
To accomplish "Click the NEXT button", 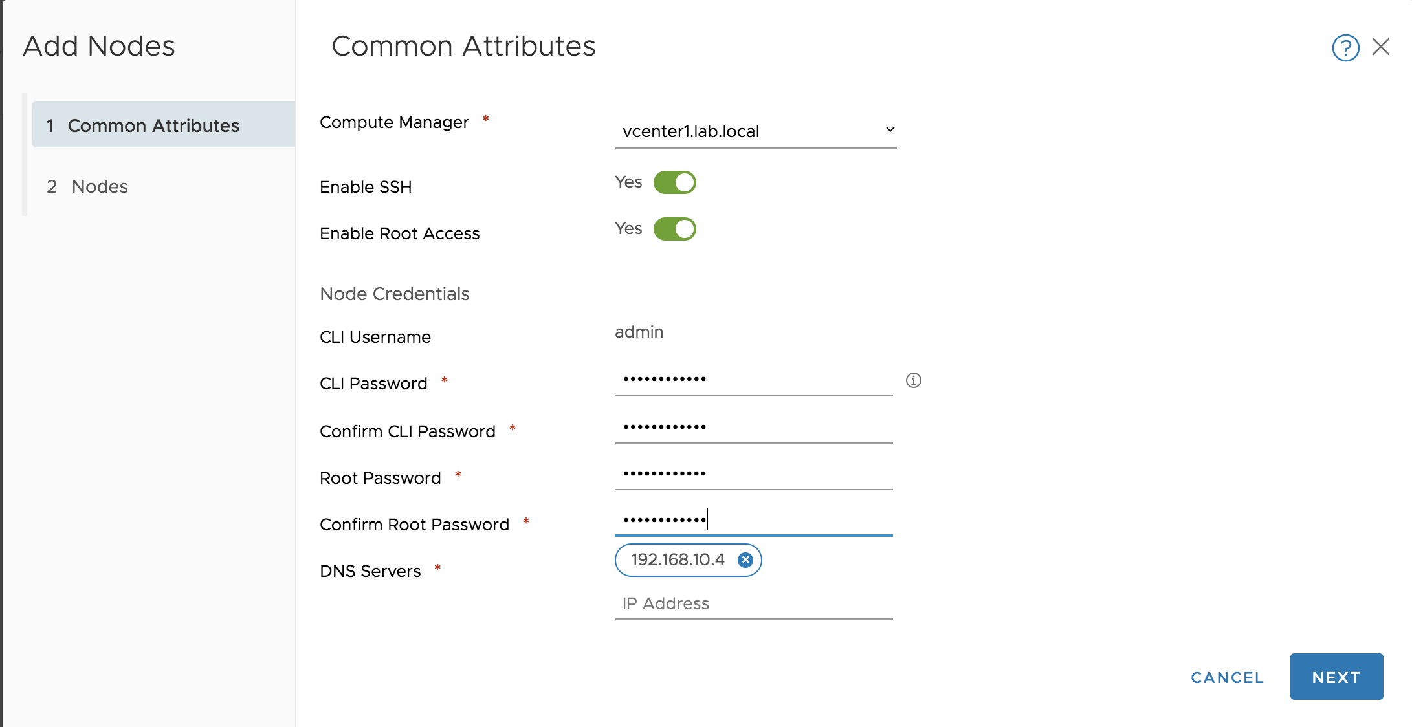I will [1336, 677].
